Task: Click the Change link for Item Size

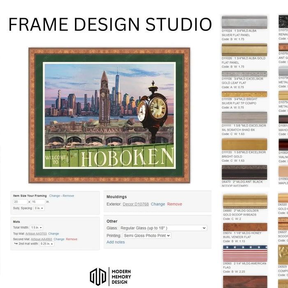Action: (x=55, y=196)
